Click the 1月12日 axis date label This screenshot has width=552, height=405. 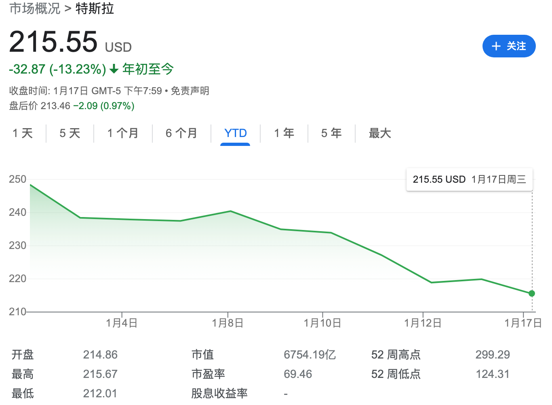point(423,323)
